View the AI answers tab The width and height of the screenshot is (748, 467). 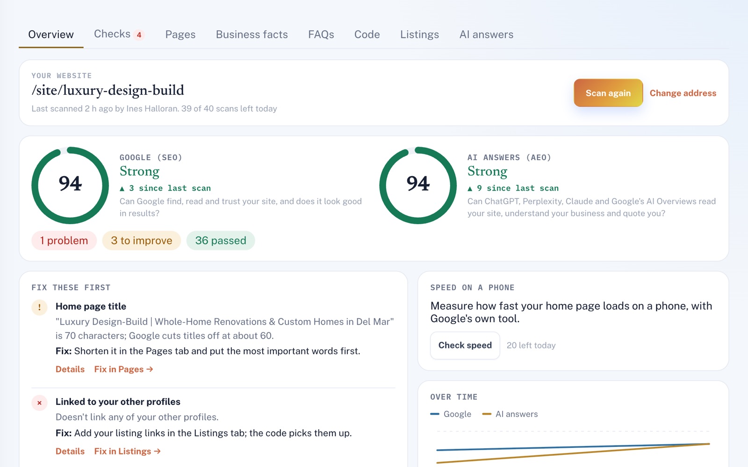tap(486, 35)
